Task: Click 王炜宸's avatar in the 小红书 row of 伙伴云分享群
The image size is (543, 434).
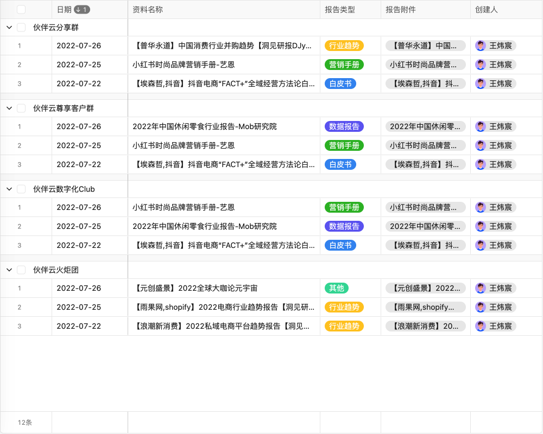Action: click(481, 65)
